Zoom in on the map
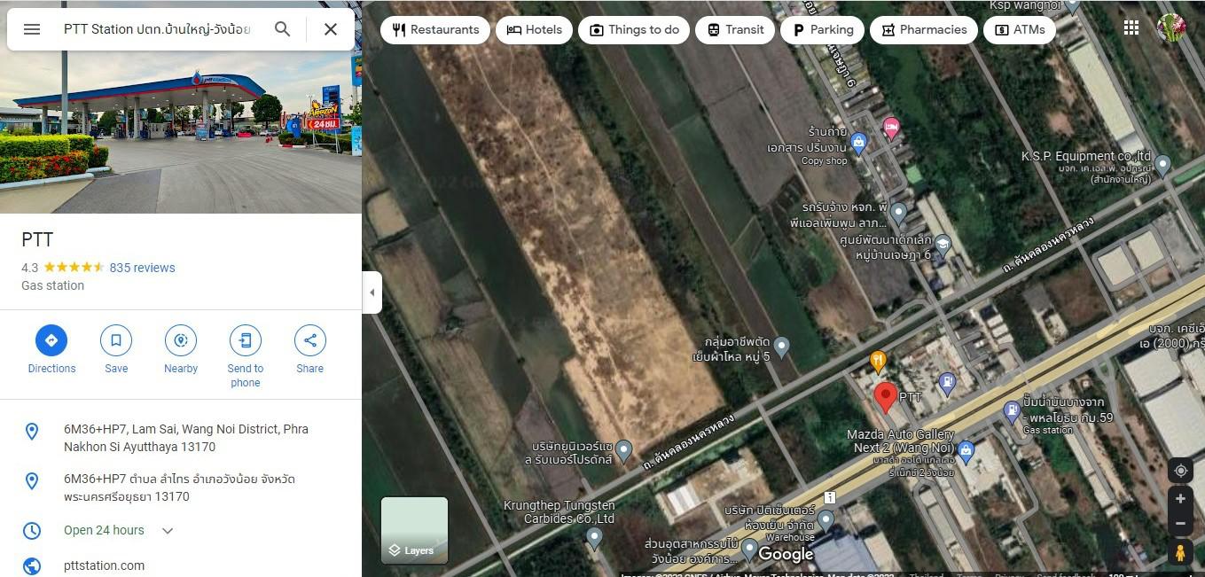Image resolution: width=1205 pixels, height=577 pixels. pyautogui.click(x=1180, y=499)
